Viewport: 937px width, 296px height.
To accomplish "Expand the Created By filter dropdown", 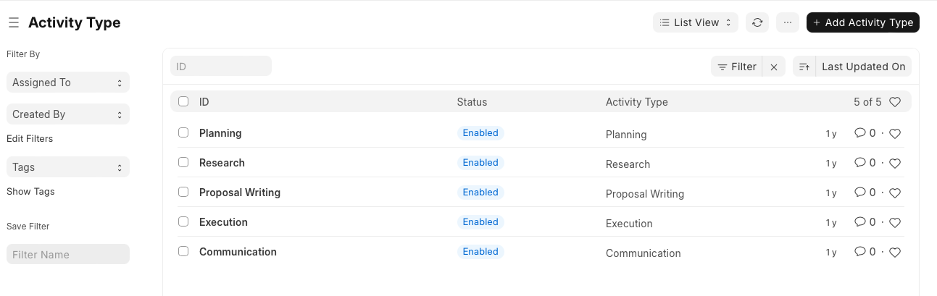I will click(x=68, y=114).
